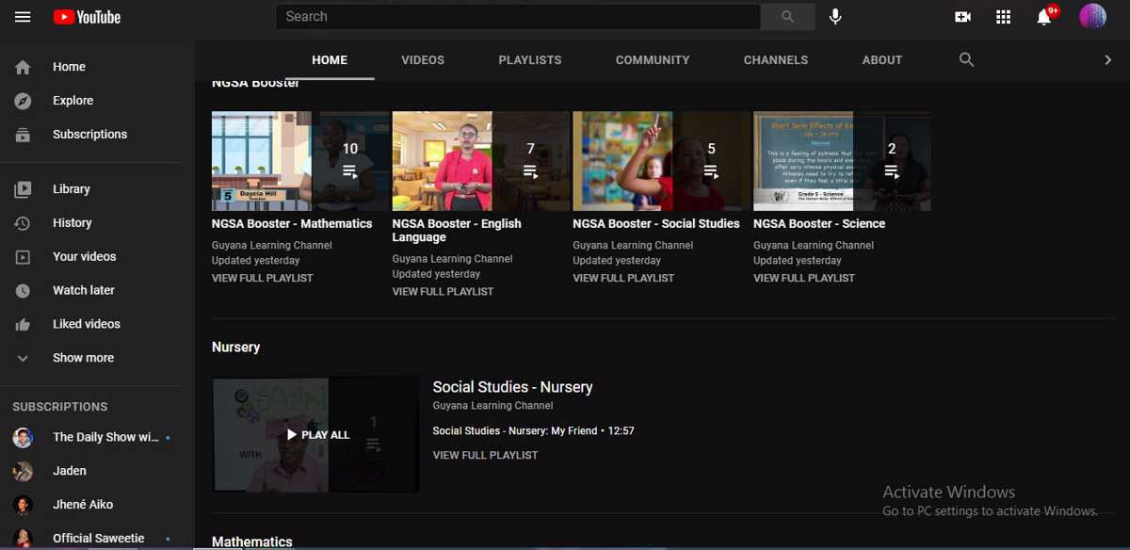This screenshot has width=1130, height=550.
Task: Open NGSA Booster Social Studies thumbnail
Action: click(662, 161)
